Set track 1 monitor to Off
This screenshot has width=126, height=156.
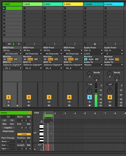pos(16,59)
